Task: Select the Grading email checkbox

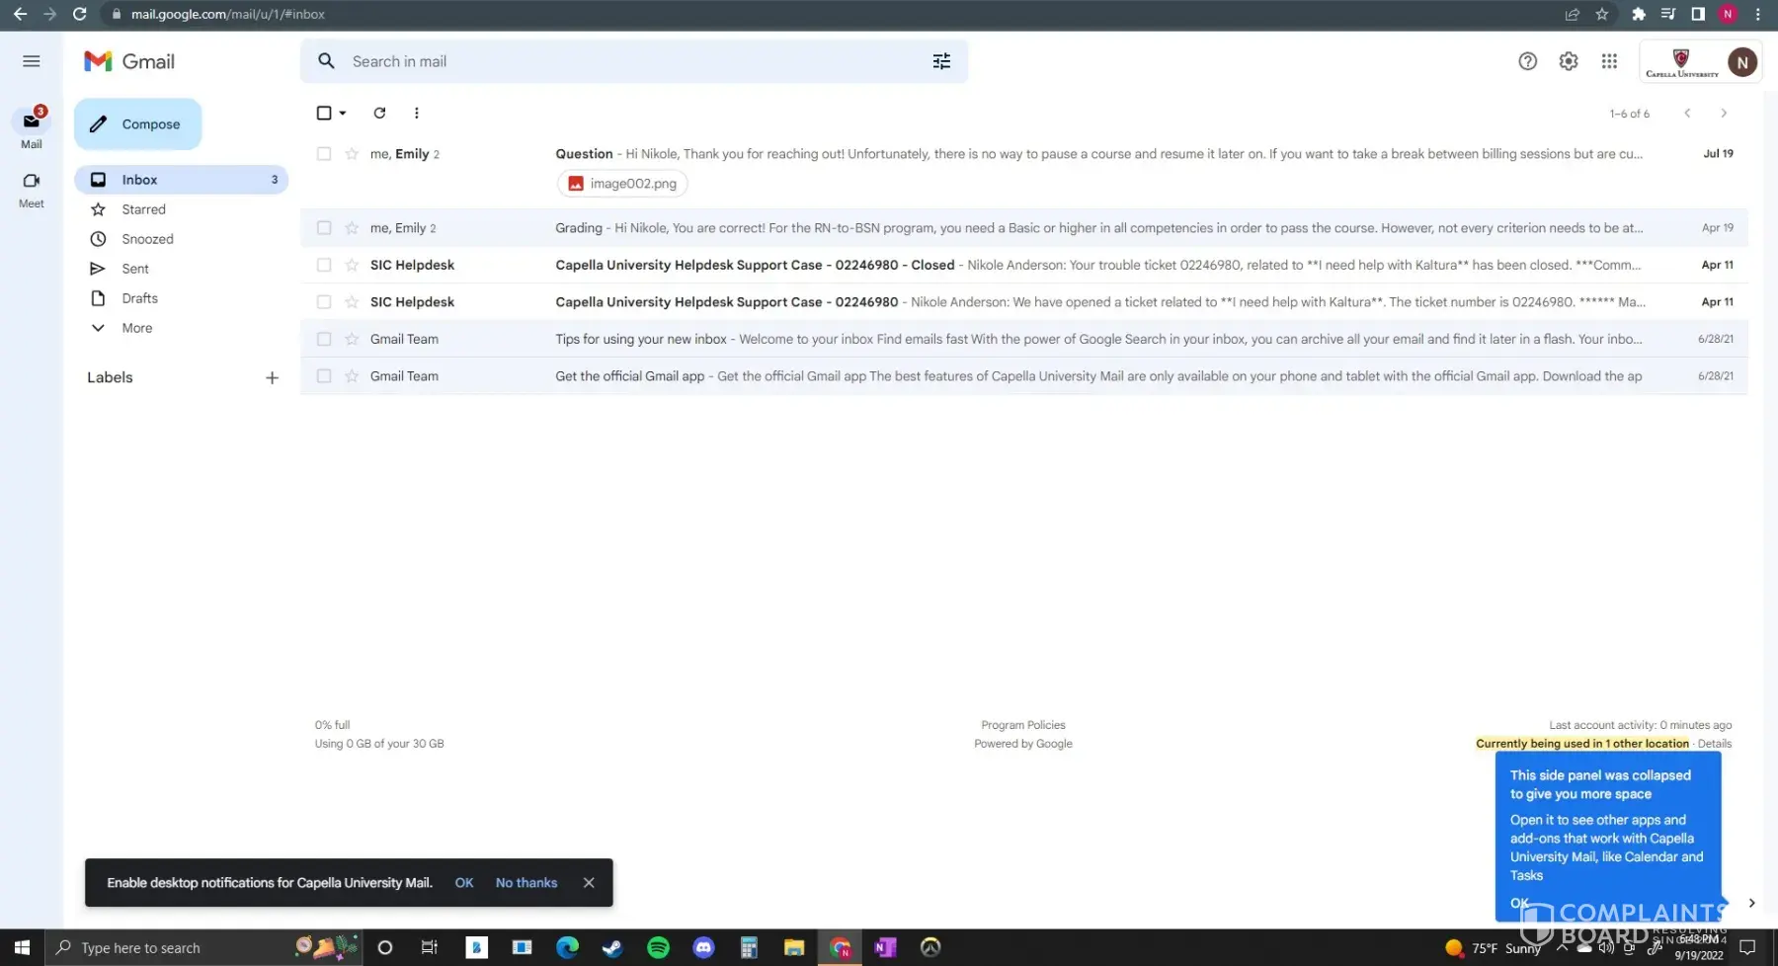Action: pos(324,228)
